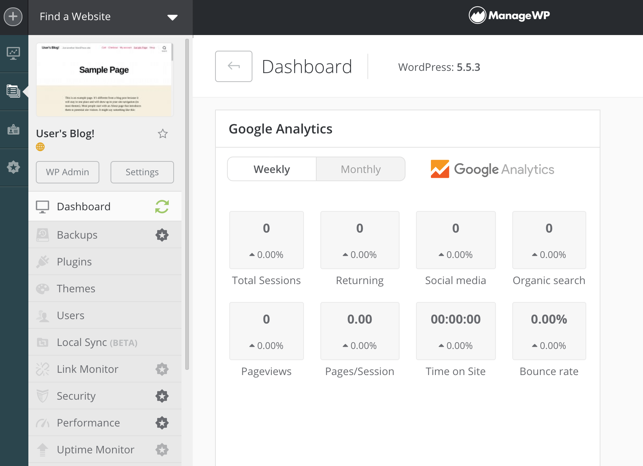Click the Backups premium star badge
Screen dimensions: 643x466
tap(162, 235)
